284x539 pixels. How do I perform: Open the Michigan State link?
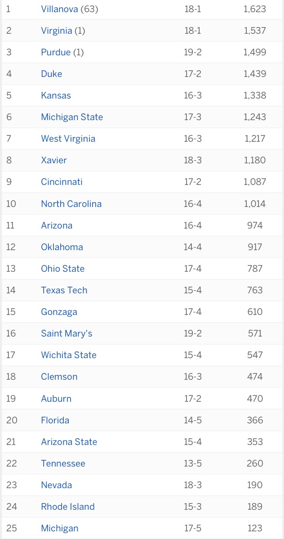72,117
